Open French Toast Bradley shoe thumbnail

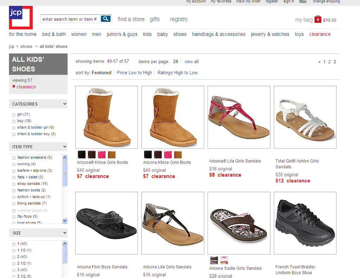tap(305, 223)
